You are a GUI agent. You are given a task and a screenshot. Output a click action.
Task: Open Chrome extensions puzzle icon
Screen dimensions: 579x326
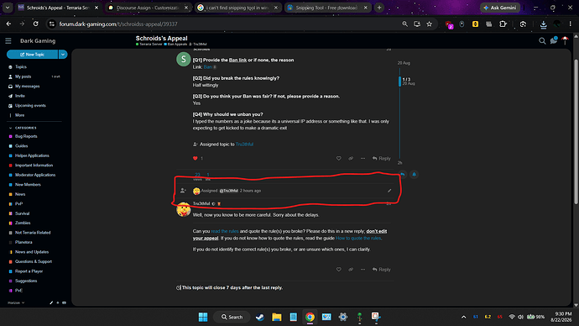[x=503, y=24]
